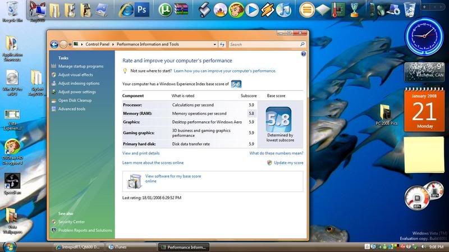Select Adjust visual effects task
The width and height of the screenshot is (449, 252).
coord(76,75)
